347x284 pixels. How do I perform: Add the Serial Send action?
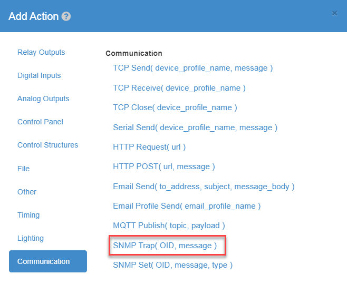[x=195, y=128]
